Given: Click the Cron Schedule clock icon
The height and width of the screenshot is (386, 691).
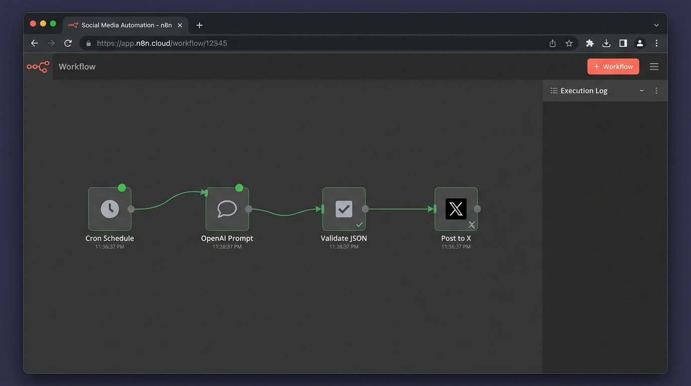Looking at the screenshot, I should tap(109, 208).
